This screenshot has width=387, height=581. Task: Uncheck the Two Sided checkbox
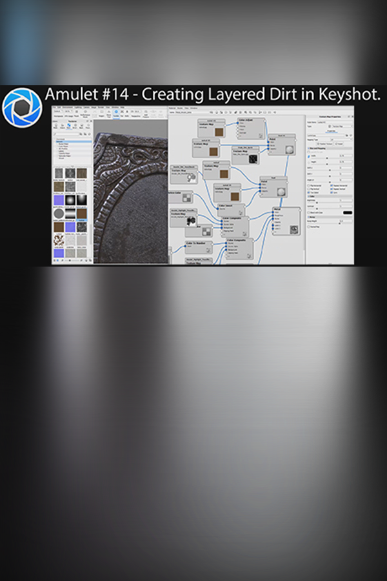pos(308,192)
